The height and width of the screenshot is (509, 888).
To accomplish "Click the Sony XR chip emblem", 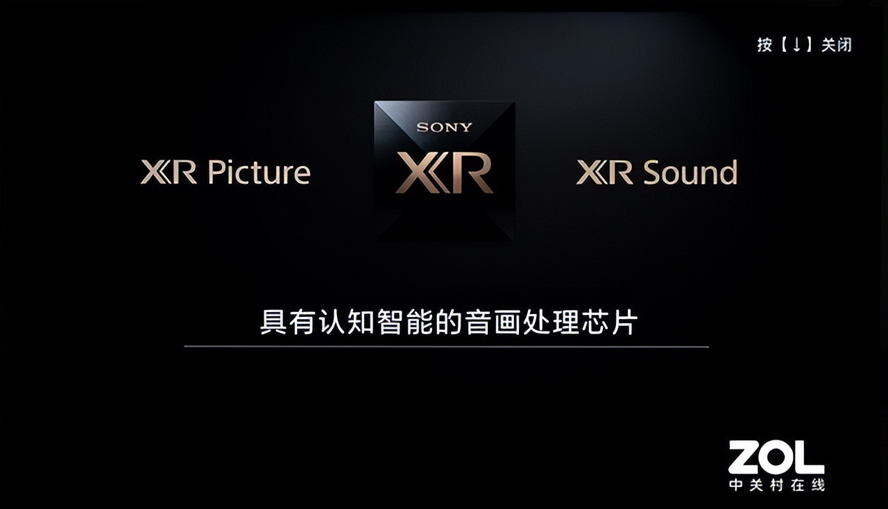I will point(444,171).
